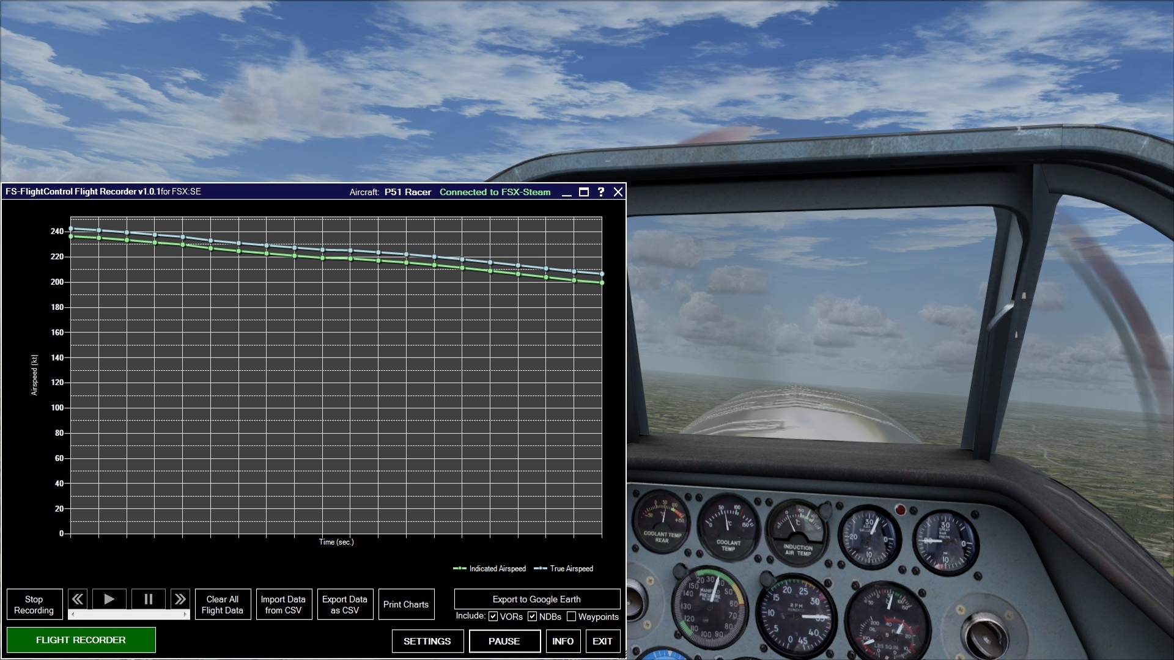The width and height of the screenshot is (1174, 660).
Task: Check the Waypoints option
Action: (572, 617)
